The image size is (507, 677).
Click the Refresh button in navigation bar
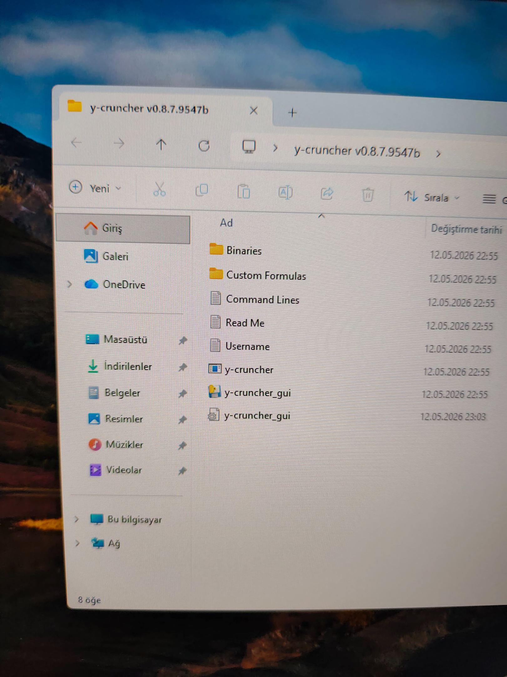204,146
